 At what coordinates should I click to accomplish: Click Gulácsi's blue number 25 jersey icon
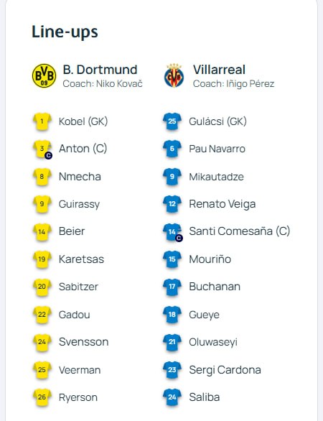172,121
